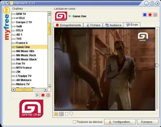Select channel 021 RTL9
This screenshot has height=127, width=161.
click(x=29, y=30)
